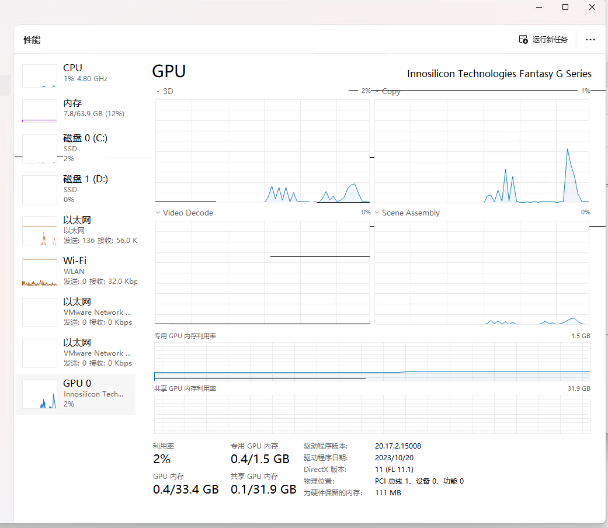Click the PCI 总线 1 location value
The image size is (608, 528).
[x=419, y=481]
